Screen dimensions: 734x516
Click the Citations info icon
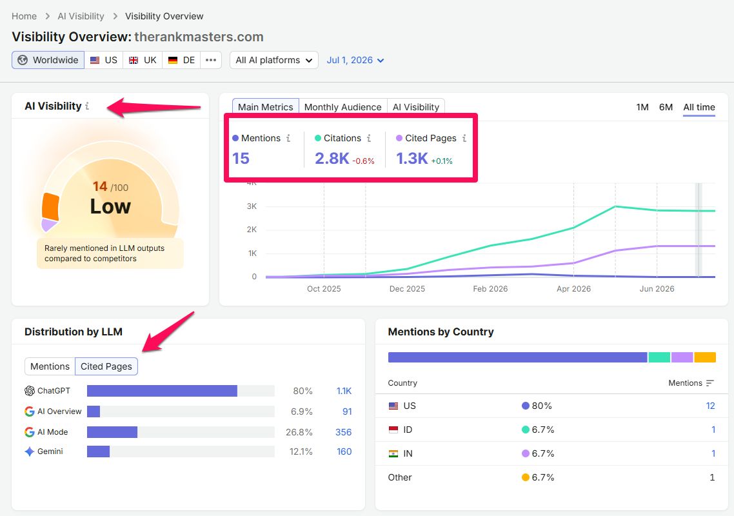tap(369, 138)
